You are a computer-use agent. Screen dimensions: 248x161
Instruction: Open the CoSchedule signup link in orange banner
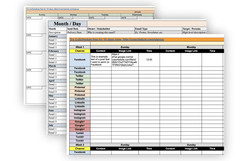tap(117, 39)
